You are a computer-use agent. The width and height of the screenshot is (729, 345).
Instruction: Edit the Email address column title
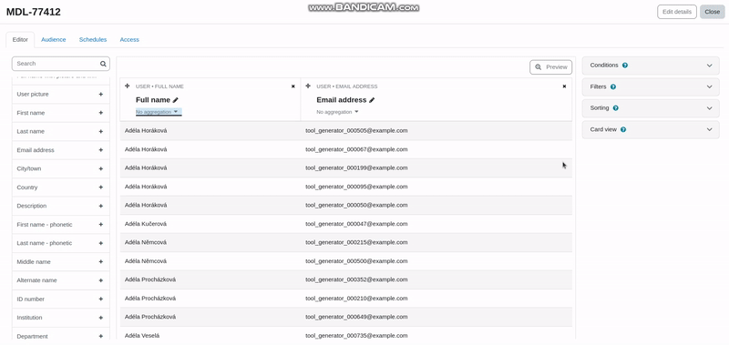pyautogui.click(x=372, y=100)
